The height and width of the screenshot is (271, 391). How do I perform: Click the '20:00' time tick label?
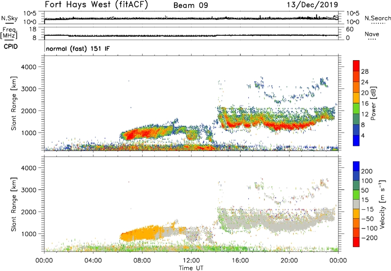click(x=289, y=261)
